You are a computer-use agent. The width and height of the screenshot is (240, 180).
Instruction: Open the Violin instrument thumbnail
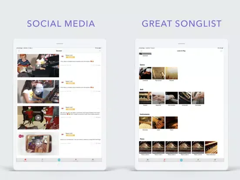tap(158, 123)
